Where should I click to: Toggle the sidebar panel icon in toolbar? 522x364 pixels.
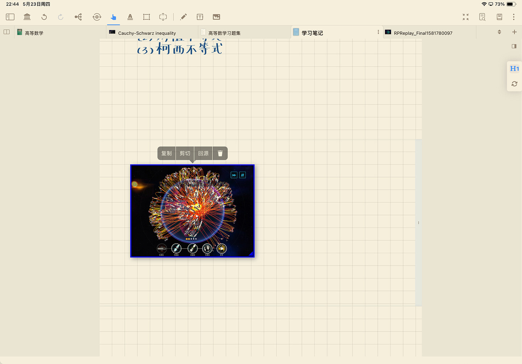point(10,17)
